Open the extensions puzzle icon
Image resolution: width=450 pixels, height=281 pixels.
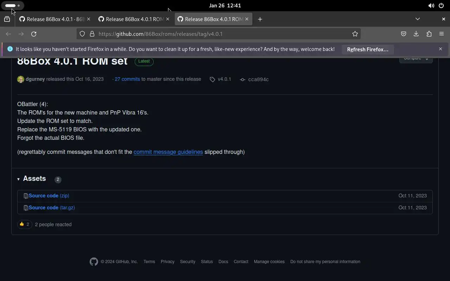click(x=429, y=34)
